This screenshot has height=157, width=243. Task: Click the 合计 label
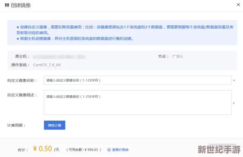(23, 150)
